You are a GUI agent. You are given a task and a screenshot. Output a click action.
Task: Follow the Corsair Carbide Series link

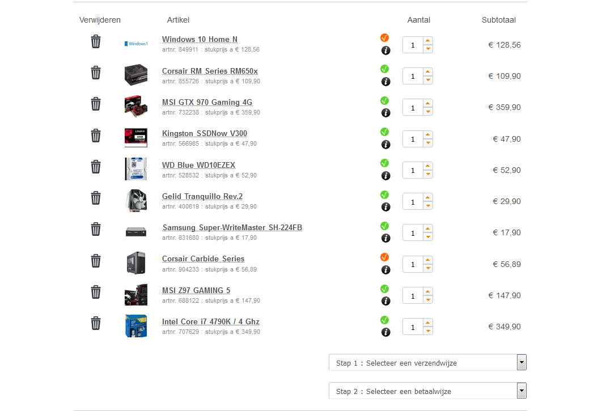point(203,259)
